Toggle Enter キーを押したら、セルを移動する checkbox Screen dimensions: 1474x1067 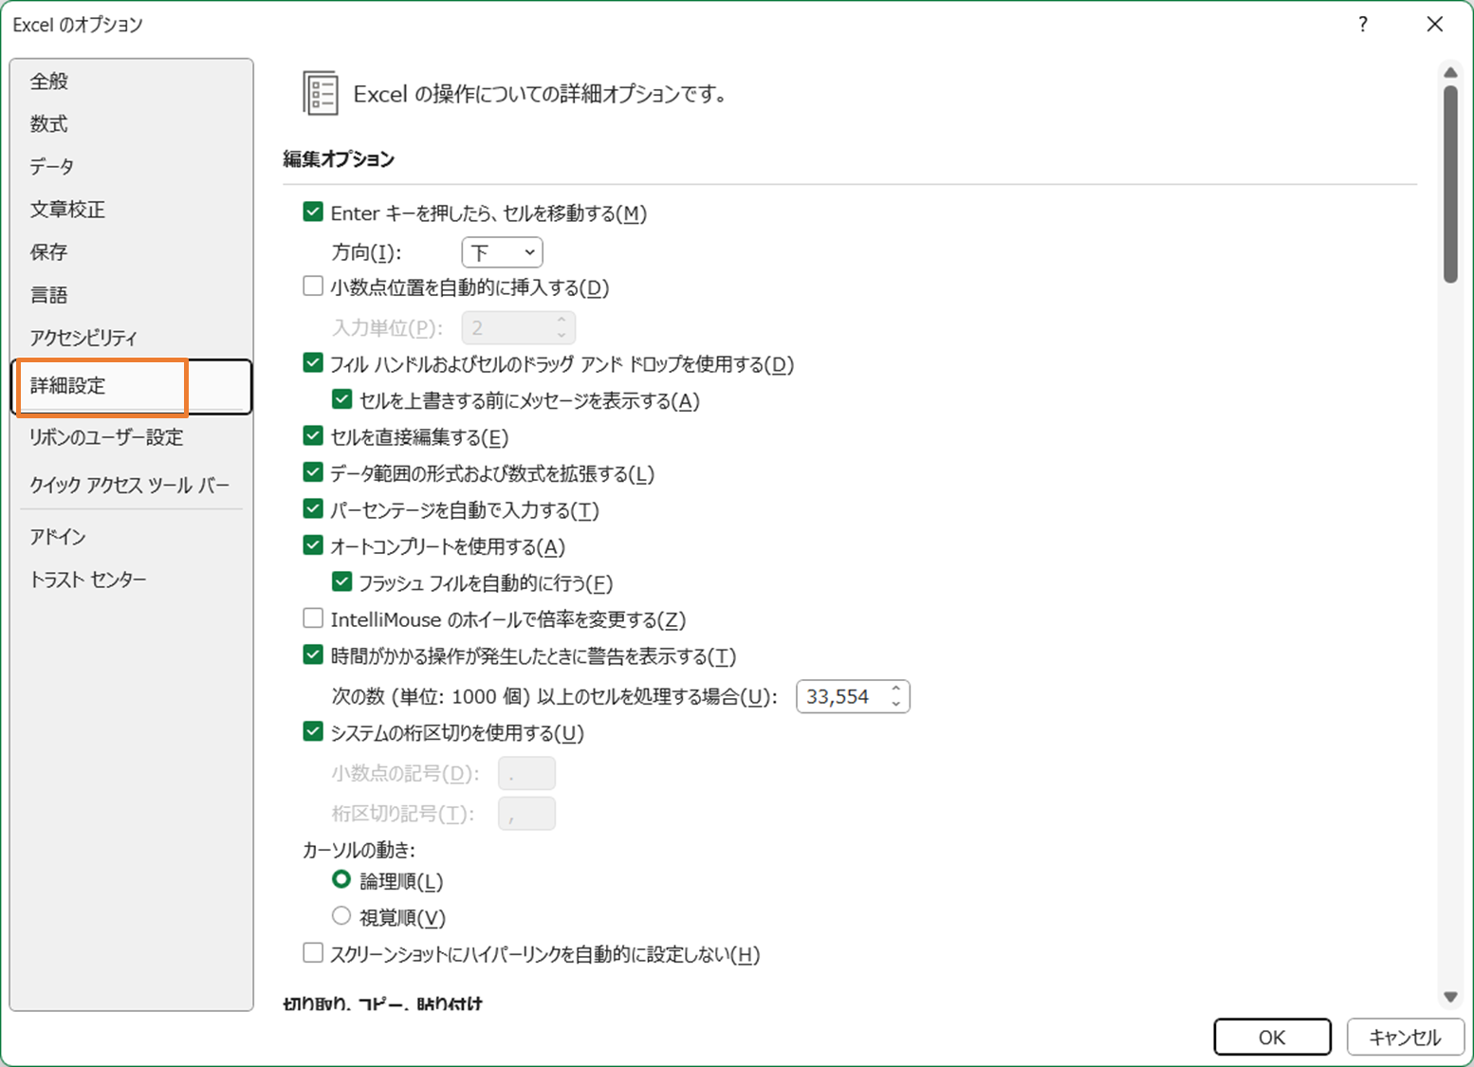click(313, 212)
